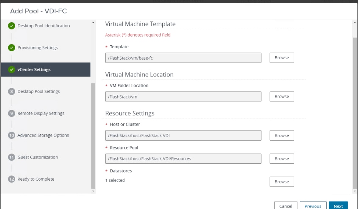Image resolution: width=358 pixels, height=209 pixels.
Task: Browse for the Host or Cluster
Action: click(x=282, y=135)
